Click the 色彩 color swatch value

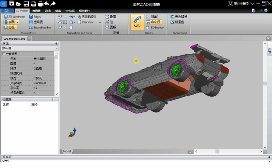(x=35, y=58)
